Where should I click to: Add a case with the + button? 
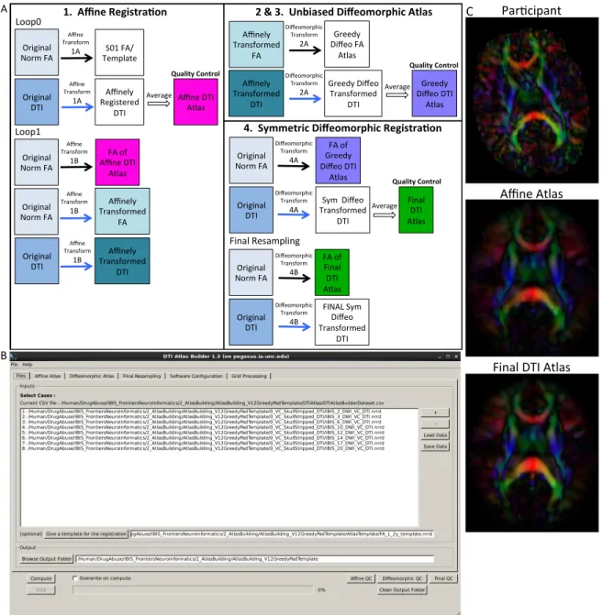click(435, 412)
